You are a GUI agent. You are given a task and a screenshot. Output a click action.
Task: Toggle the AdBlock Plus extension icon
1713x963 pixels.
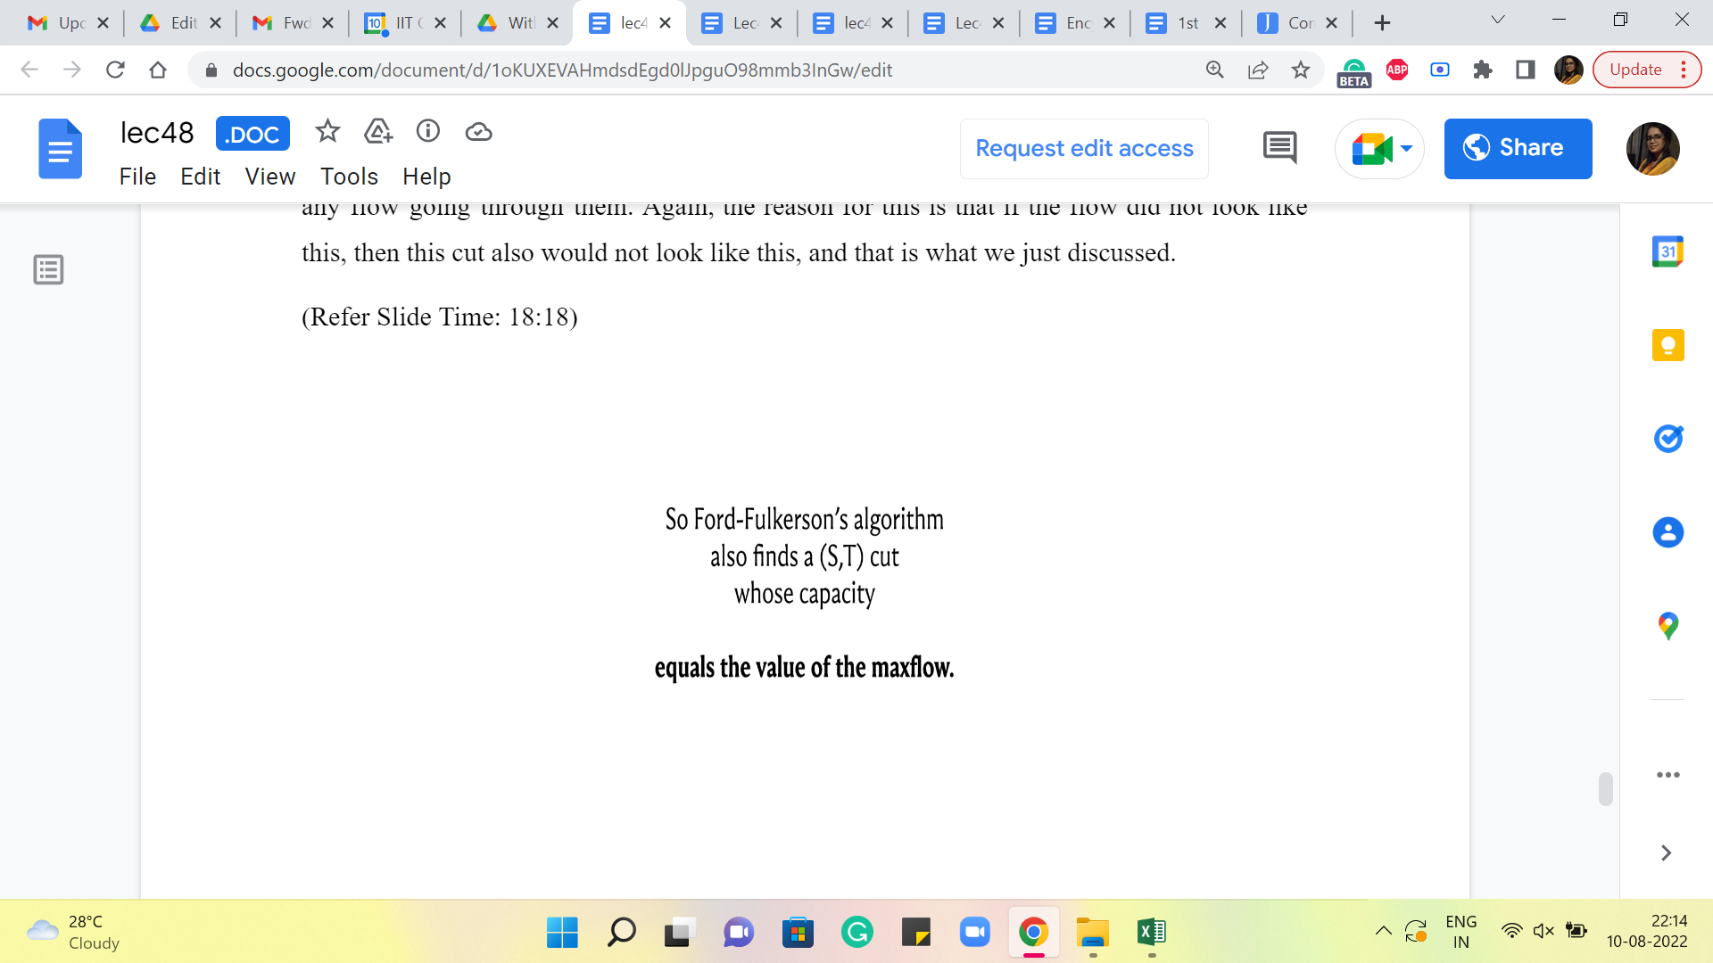click(x=1397, y=70)
